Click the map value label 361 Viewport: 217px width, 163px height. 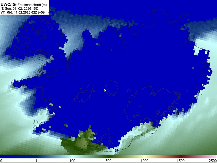[22, 85]
